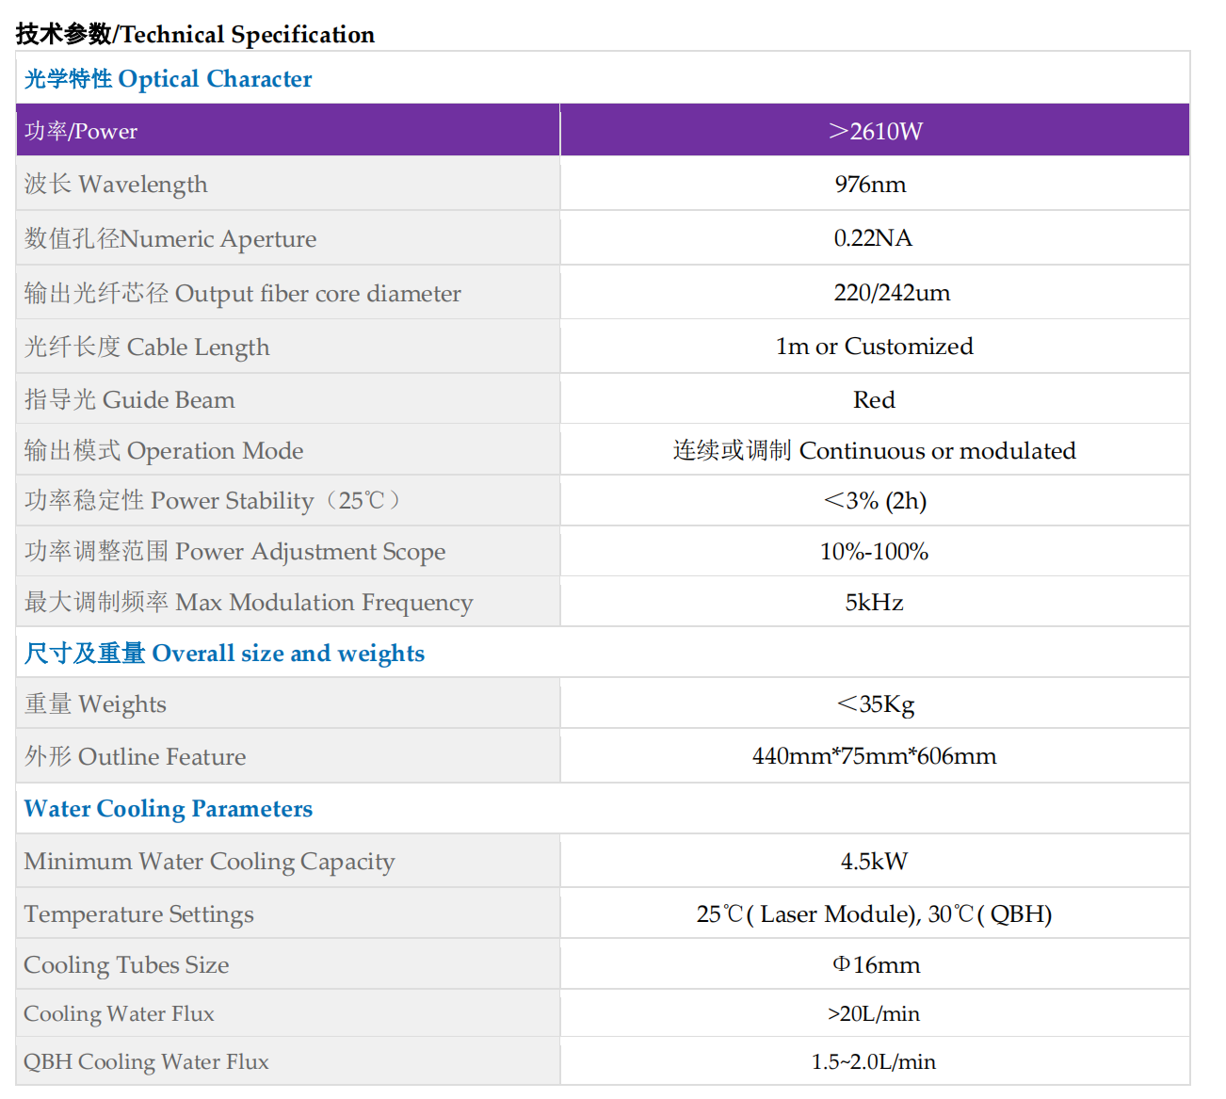Select the 440mm*75mm*606mm outline value
1226x1099 pixels.
pos(874,756)
